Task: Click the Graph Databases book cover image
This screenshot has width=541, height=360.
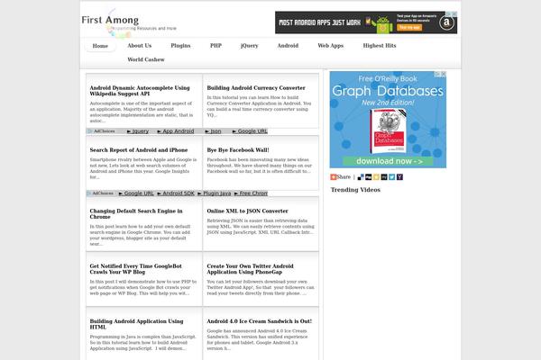Action: (388, 130)
